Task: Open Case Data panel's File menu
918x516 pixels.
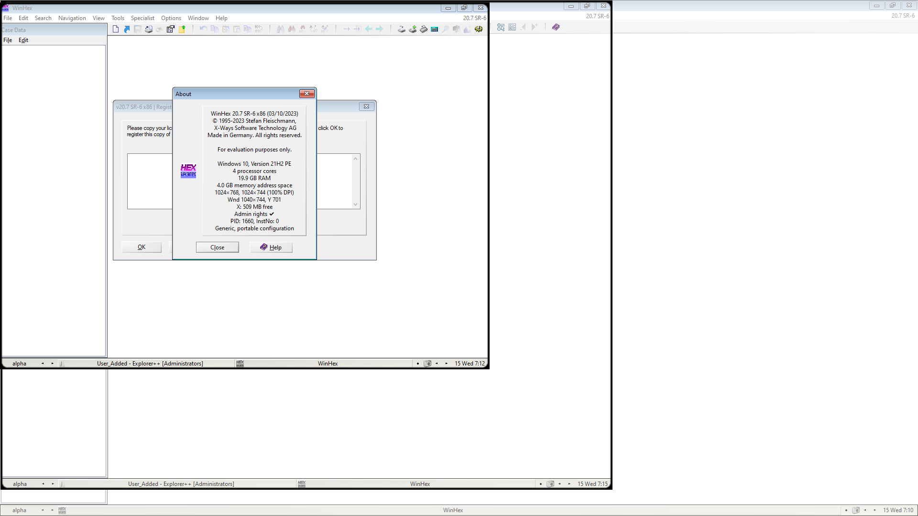Action: [8, 40]
